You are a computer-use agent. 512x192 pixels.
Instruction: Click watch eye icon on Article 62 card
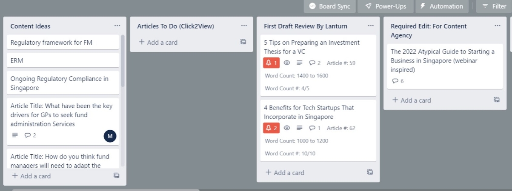point(287,128)
